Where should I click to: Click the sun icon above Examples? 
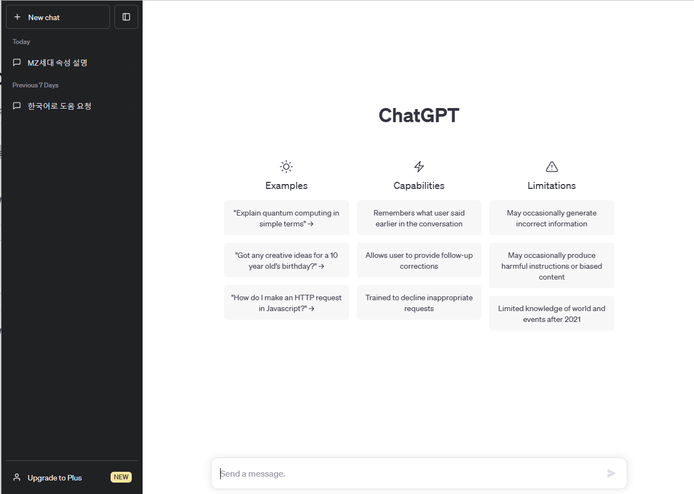coord(286,167)
